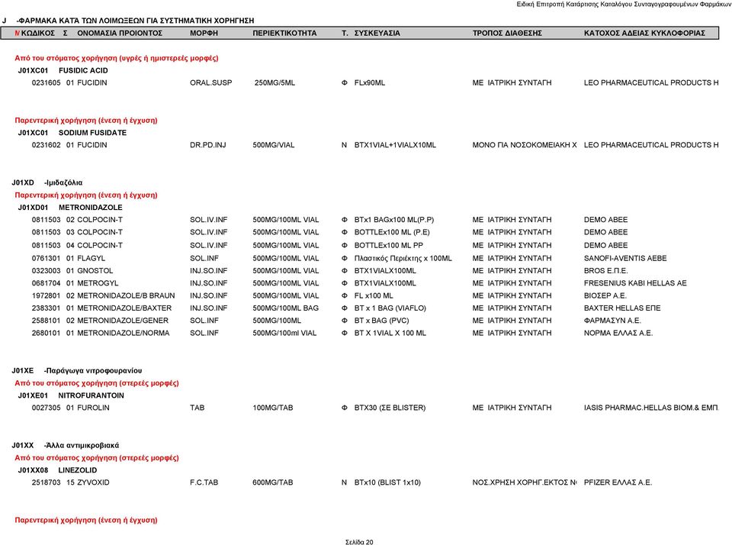The height and width of the screenshot is (545, 732).
Task: Click code 0231602 for FUCIDIN injection
Action: (x=47, y=145)
